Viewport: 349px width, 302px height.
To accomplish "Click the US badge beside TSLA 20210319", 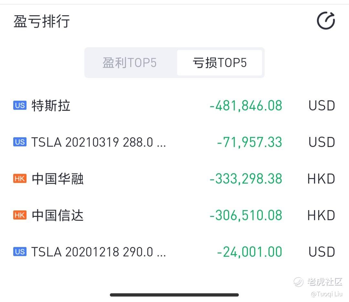I will pos(20,142).
